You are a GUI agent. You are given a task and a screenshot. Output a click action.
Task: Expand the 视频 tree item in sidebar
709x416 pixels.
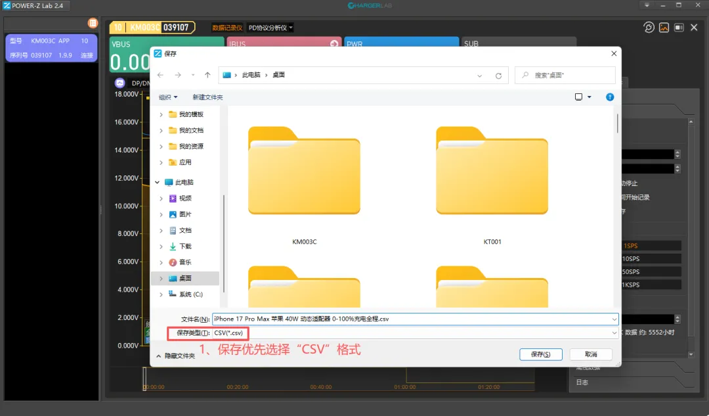click(x=161, y=198)
